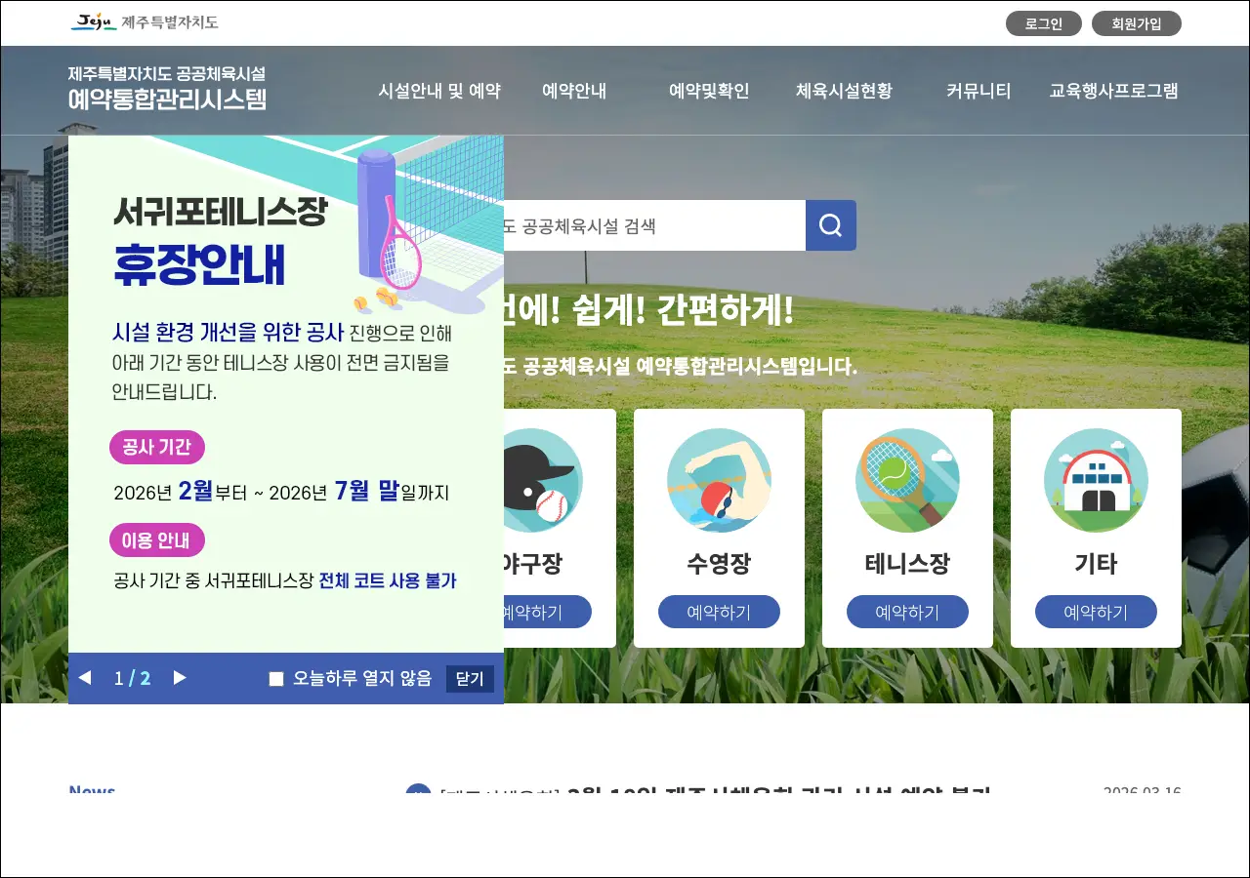
Task: Click the 회원가입 button
Action: click(x=1136, y=23)
